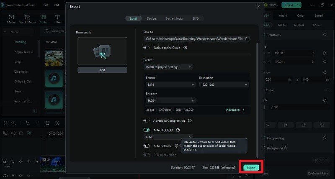
Task: Close the Export dialog
Action: point(259,6)
